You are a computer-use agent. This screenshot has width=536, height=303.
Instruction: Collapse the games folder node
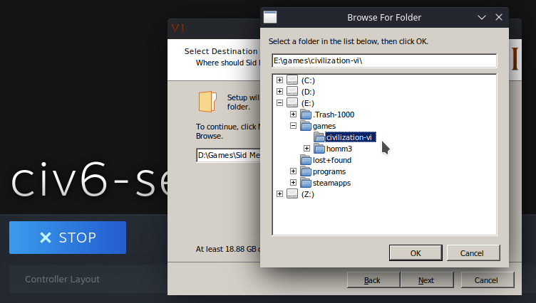point(293,126)
